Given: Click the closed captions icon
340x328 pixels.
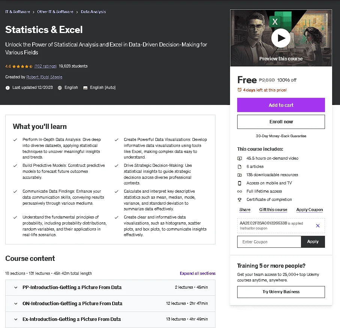Looking at the screenshot, I should click(86, 88).
